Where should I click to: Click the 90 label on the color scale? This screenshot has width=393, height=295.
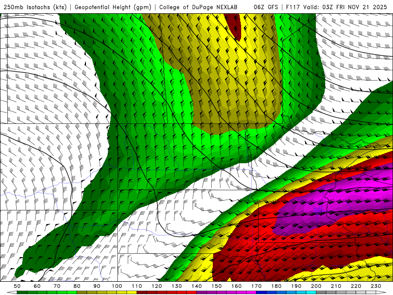(97, 286)
